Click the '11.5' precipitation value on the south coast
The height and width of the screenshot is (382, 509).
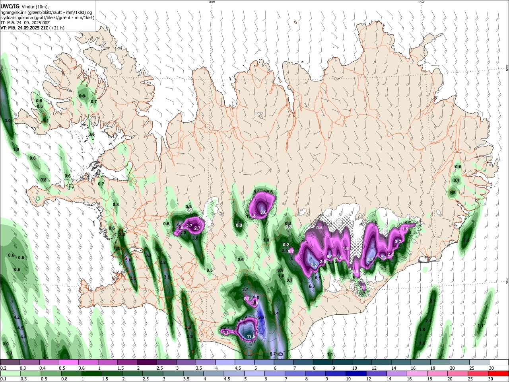[x=251, y=337]
